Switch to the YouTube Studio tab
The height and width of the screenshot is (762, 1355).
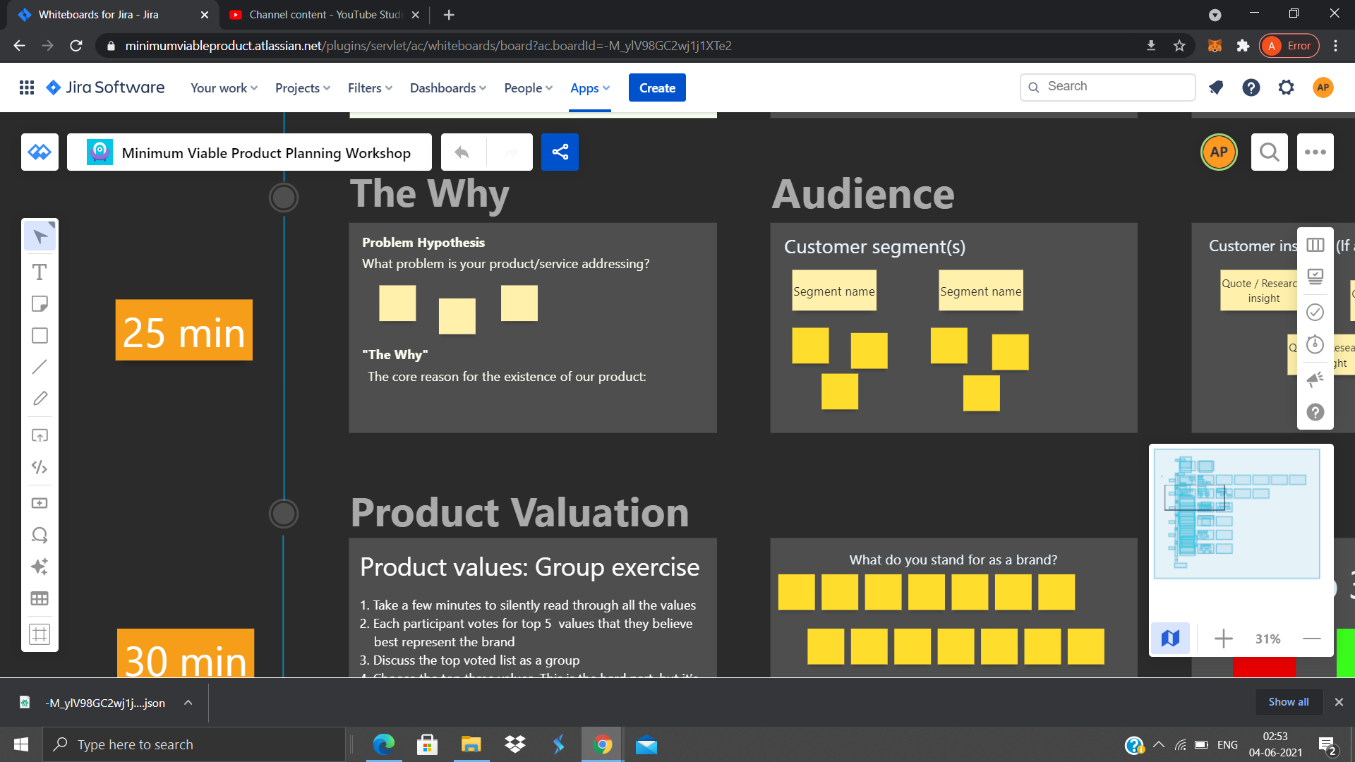[x=325, y=15]
